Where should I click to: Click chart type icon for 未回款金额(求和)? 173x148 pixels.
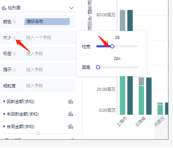point(71,114)
